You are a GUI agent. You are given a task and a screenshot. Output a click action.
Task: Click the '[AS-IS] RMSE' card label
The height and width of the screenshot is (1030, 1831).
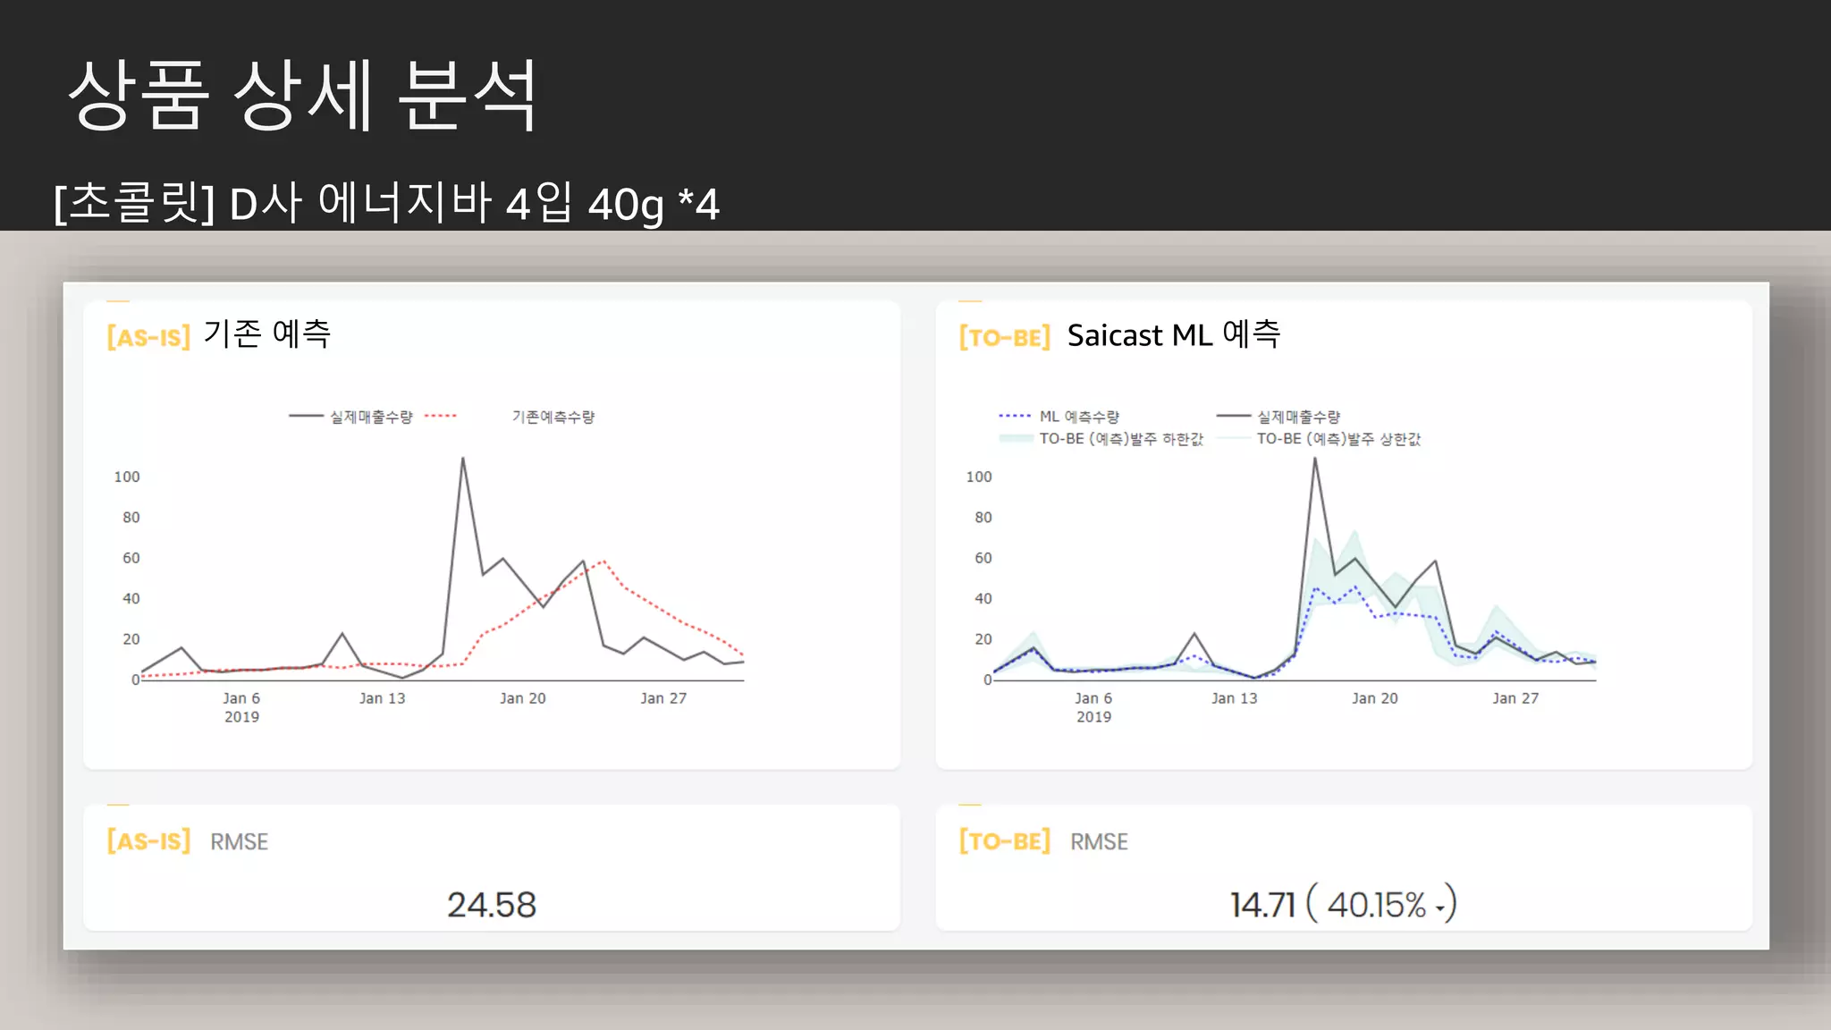188,841
